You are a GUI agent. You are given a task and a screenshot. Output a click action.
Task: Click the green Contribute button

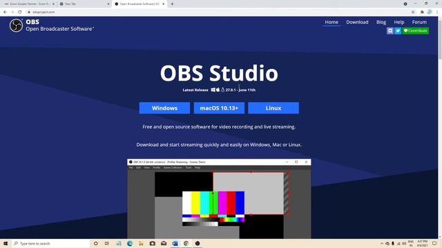pos(416,30)
